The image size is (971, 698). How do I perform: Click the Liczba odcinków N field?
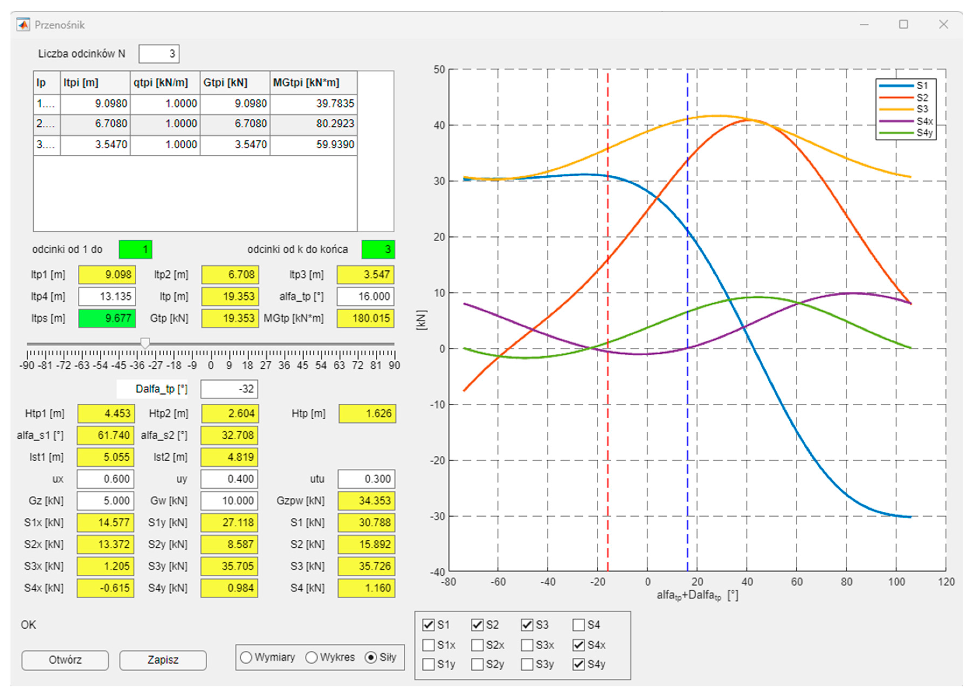(x=159, y=54)
